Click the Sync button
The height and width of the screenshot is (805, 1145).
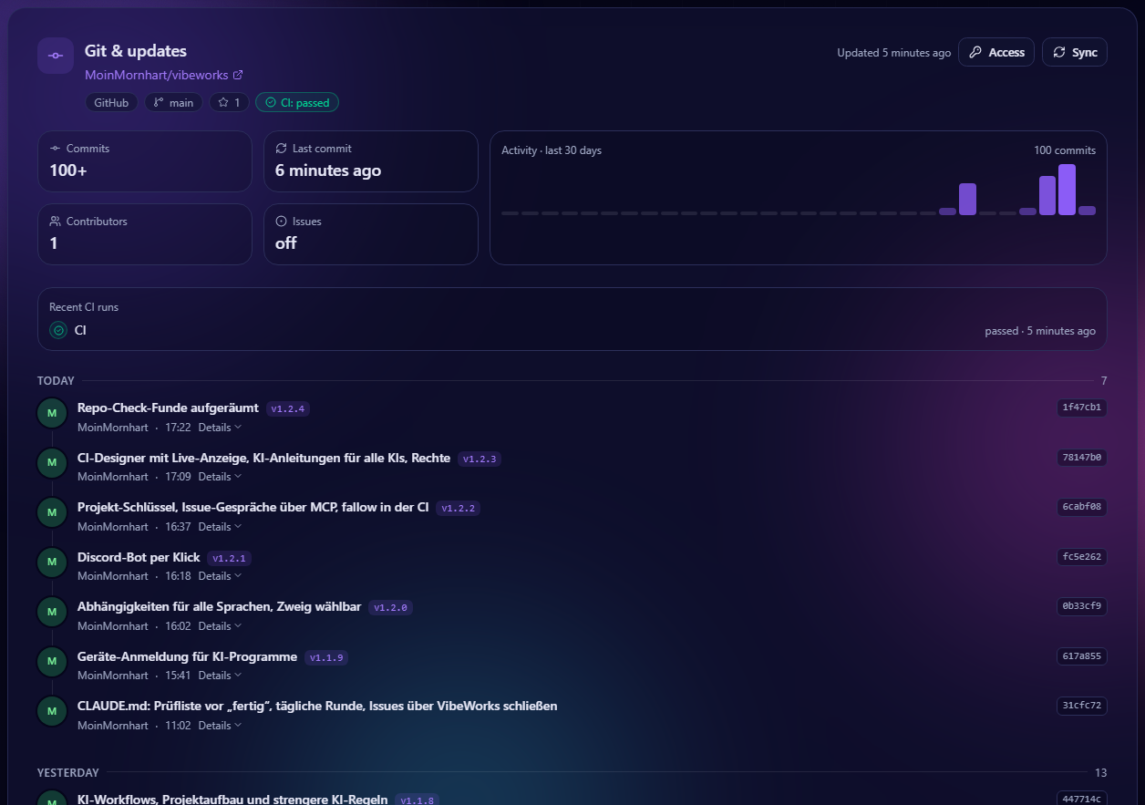coord(1075,52)
